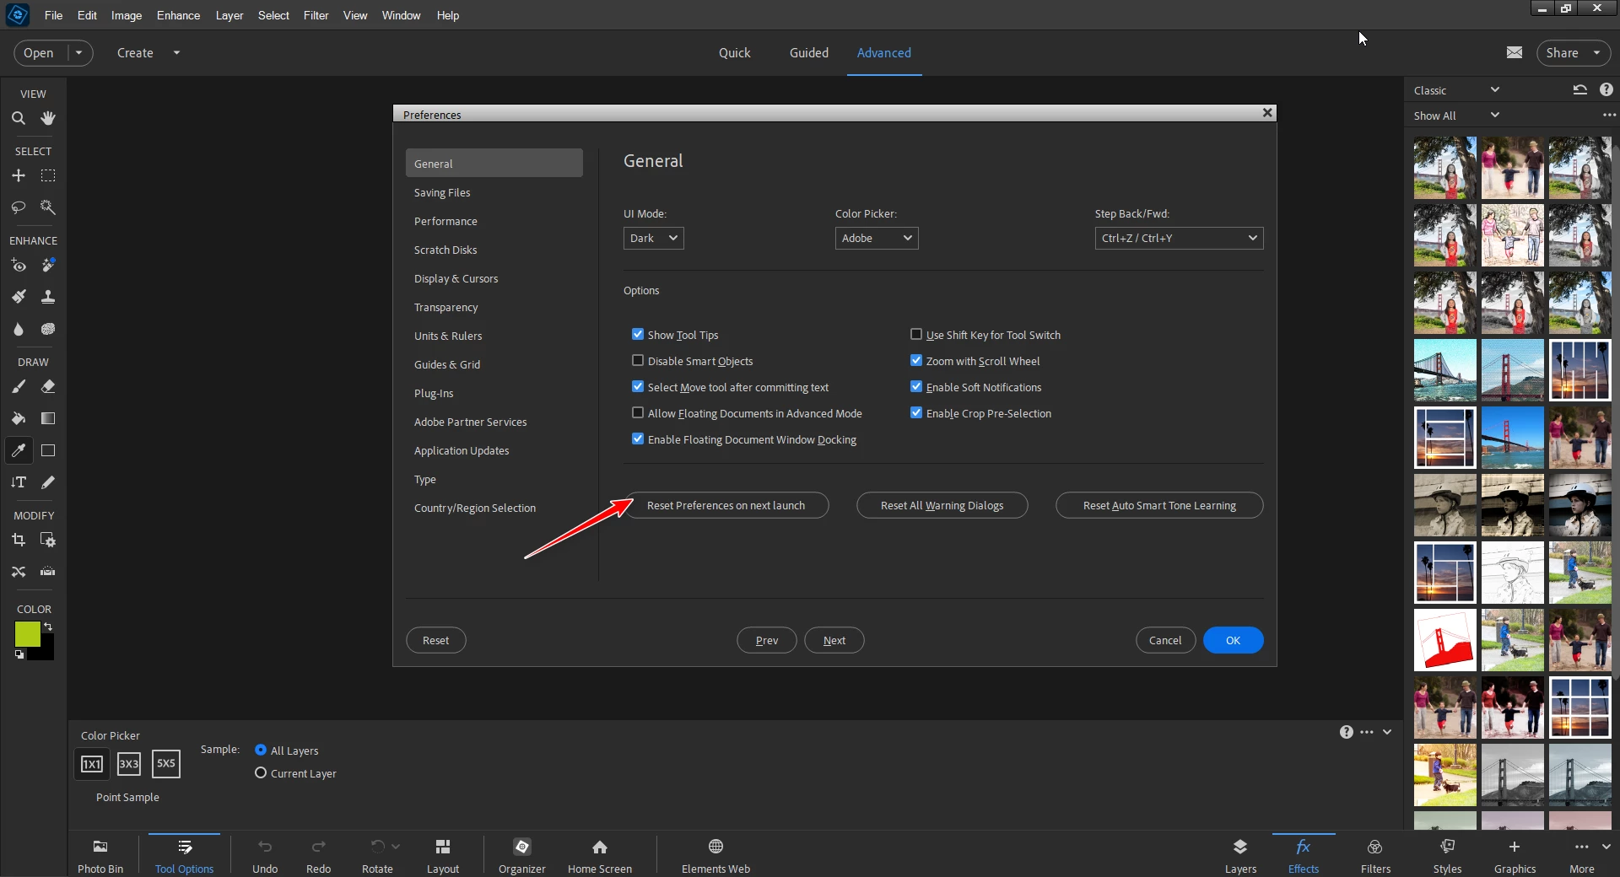Select the Quick Selection tool

click(48, 207)
